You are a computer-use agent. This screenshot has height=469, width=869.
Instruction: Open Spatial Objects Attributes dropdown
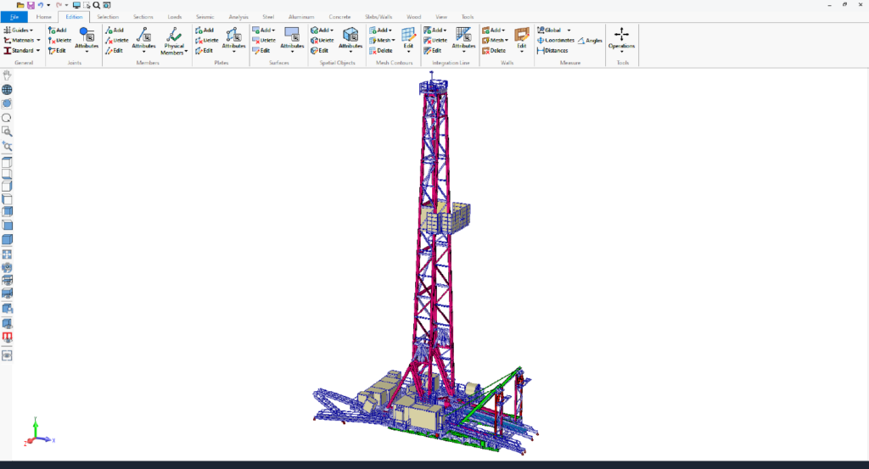(350, 40)
